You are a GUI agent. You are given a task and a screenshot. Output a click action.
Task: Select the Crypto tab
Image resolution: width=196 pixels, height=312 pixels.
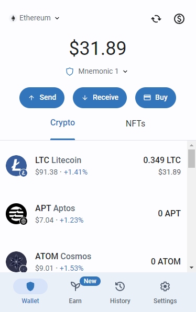63,123
